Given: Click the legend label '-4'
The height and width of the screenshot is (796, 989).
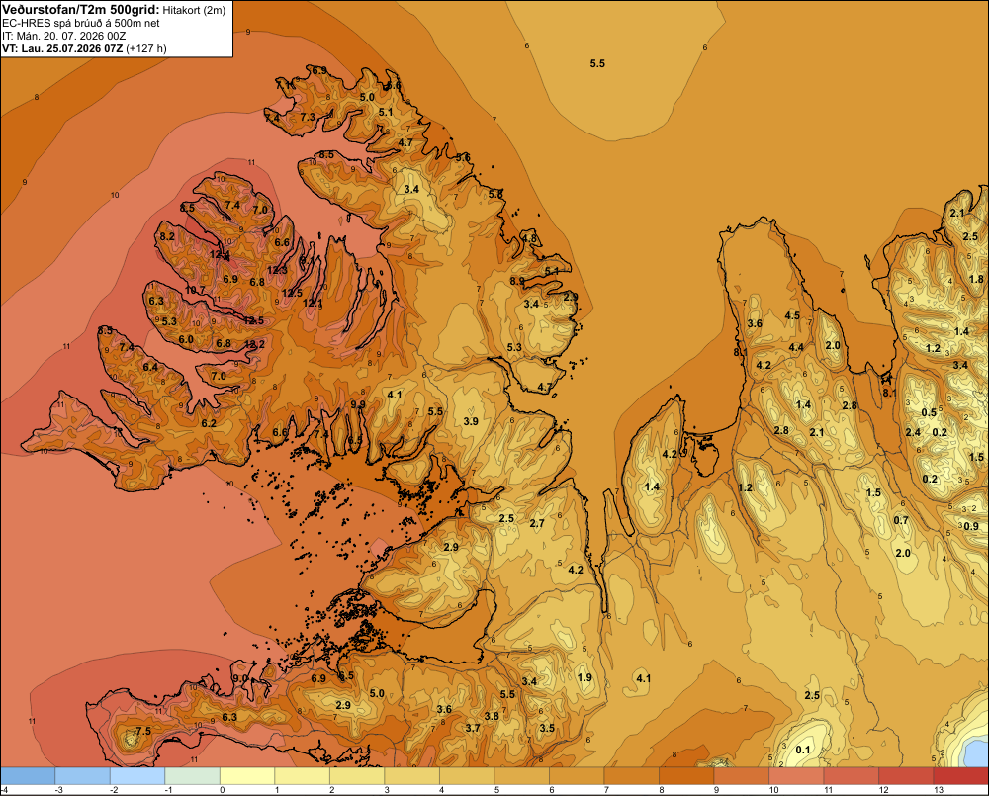Looking at the screenshot, I should pyautogui.click(x=4, y=790).
